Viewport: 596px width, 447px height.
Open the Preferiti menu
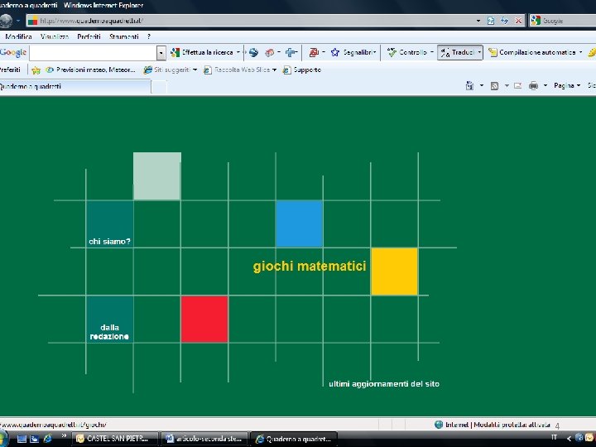tap(89, 37)
